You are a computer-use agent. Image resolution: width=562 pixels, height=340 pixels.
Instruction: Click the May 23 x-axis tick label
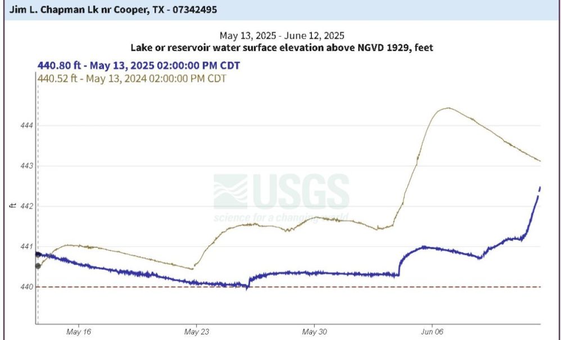coord(196,332)
